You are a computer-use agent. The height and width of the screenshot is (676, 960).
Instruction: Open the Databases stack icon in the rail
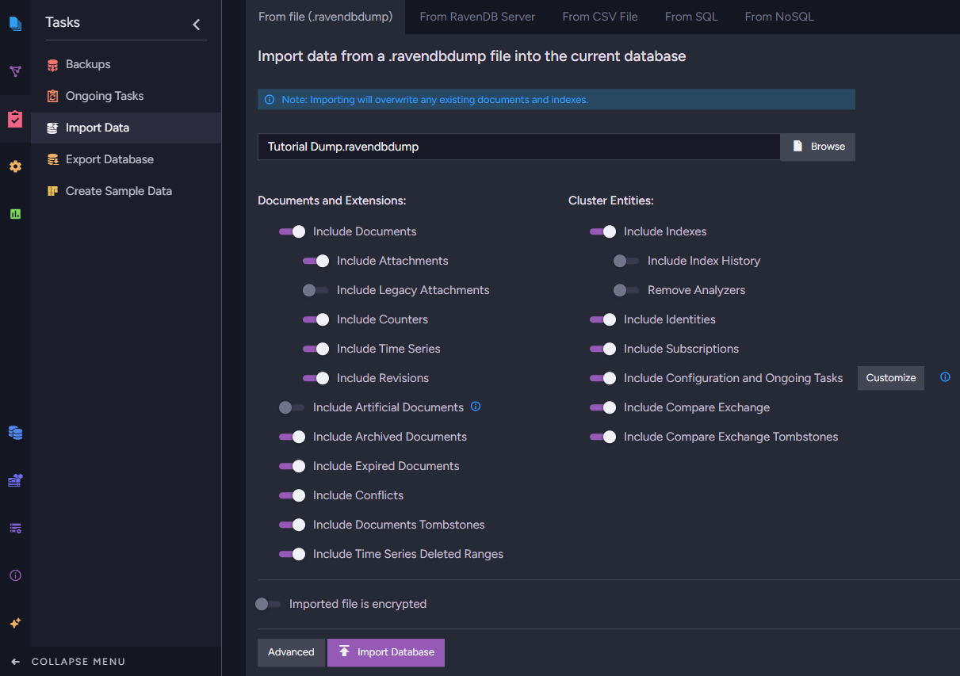click(15, 433)
